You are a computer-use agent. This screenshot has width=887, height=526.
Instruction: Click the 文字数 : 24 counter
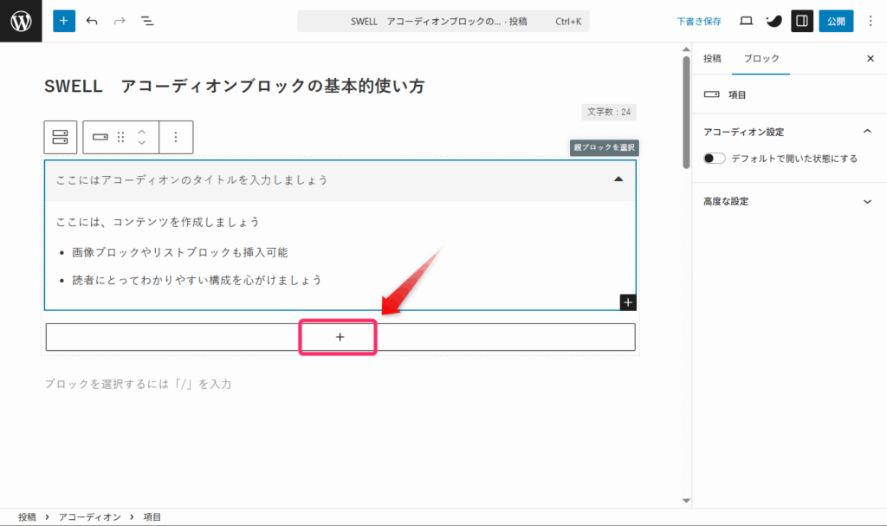tap(609, 112)
